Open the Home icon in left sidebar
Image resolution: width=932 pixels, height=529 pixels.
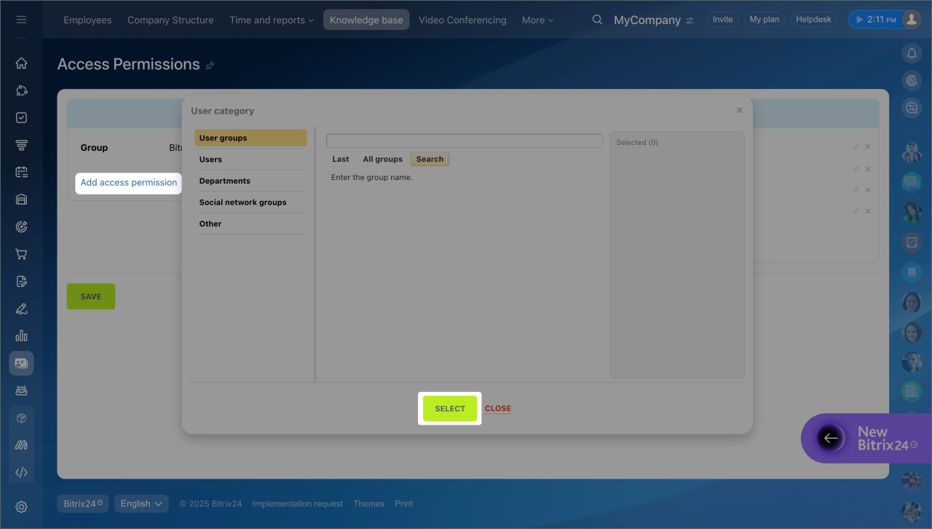pyautogui.click(x=21, y=63)
